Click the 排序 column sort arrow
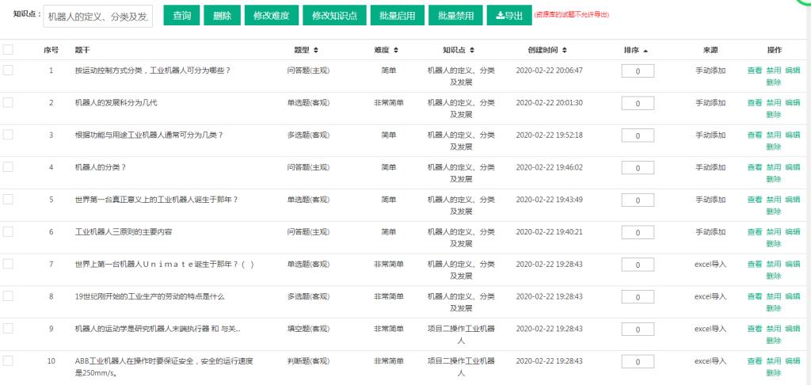Screen dimensions: 811x385 click(x=645, y=50)
